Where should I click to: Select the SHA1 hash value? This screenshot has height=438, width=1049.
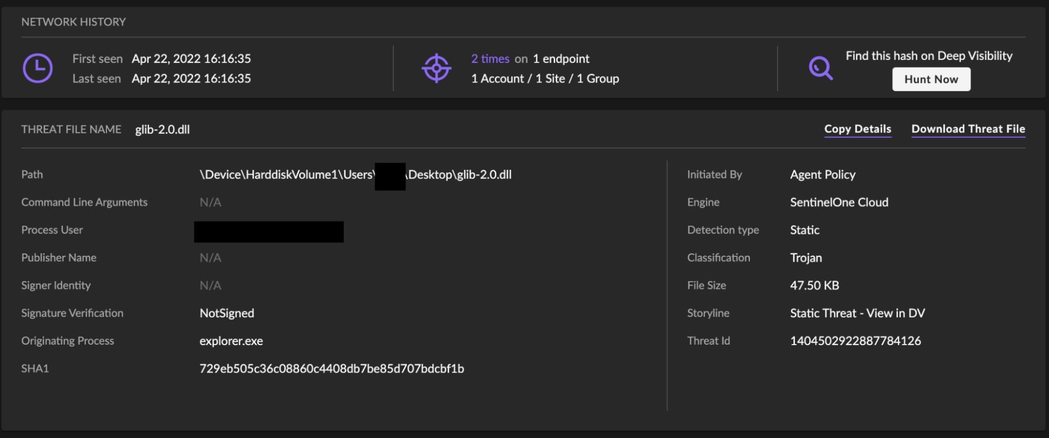click(332, 369)
